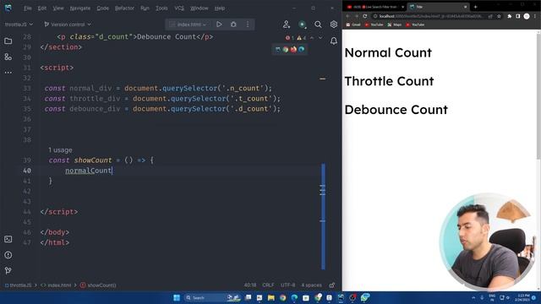The image size is (541, 304).
Task: Bookmark this page with the star icon
Action: [499, 16]
